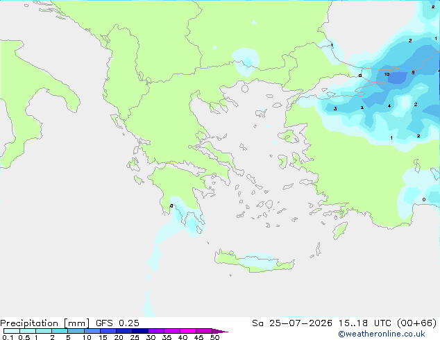Image resolution: width=440 pixels, height=340 pixels.
Task: Click the island of Rhodes on the map
Action: tap(340, 230)
